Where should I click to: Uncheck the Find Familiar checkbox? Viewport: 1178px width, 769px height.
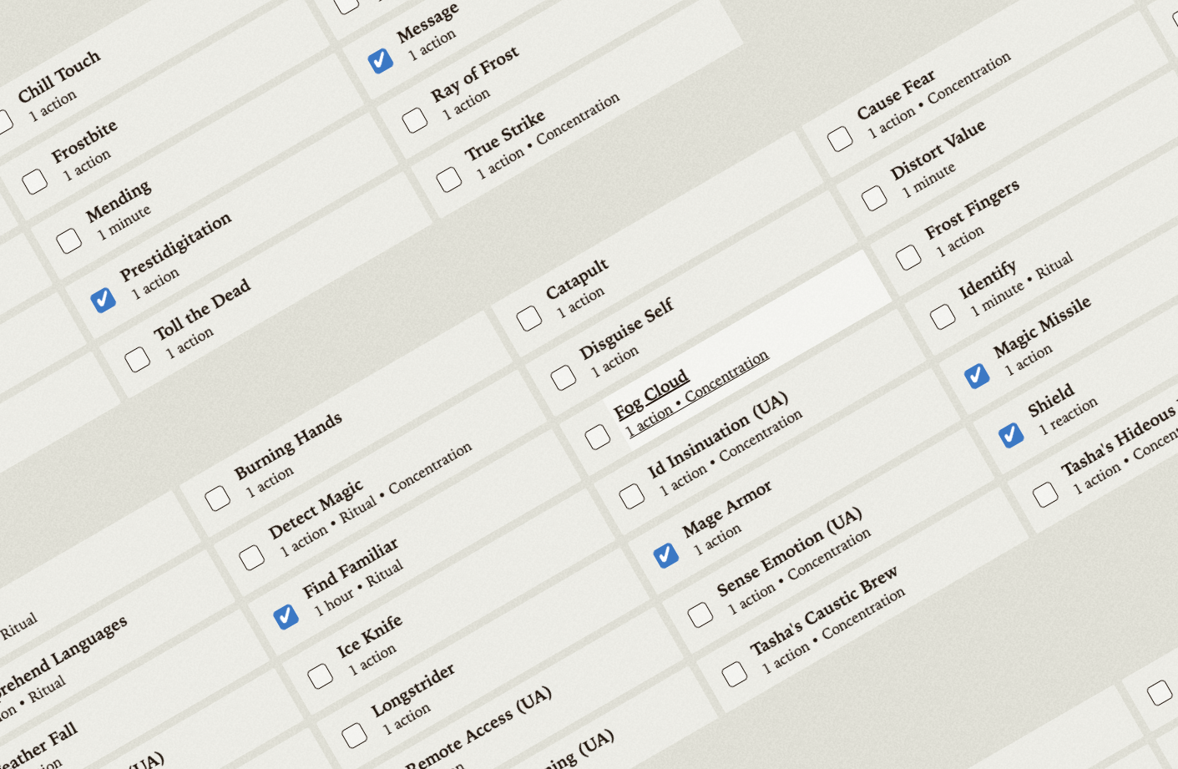tap(286, 616)
